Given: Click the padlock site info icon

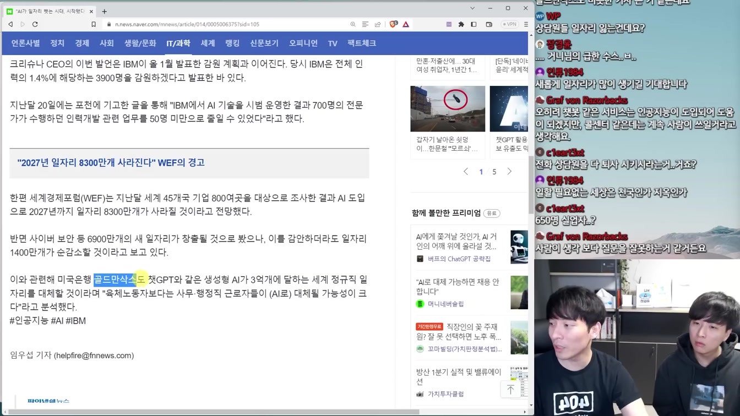Looking at the screenshot, I should point(108,24).
